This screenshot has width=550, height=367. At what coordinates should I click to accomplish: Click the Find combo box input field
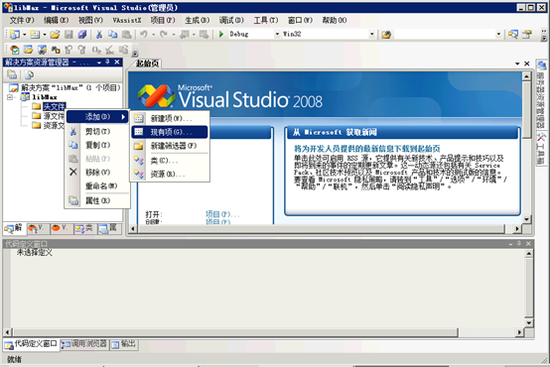445,34
